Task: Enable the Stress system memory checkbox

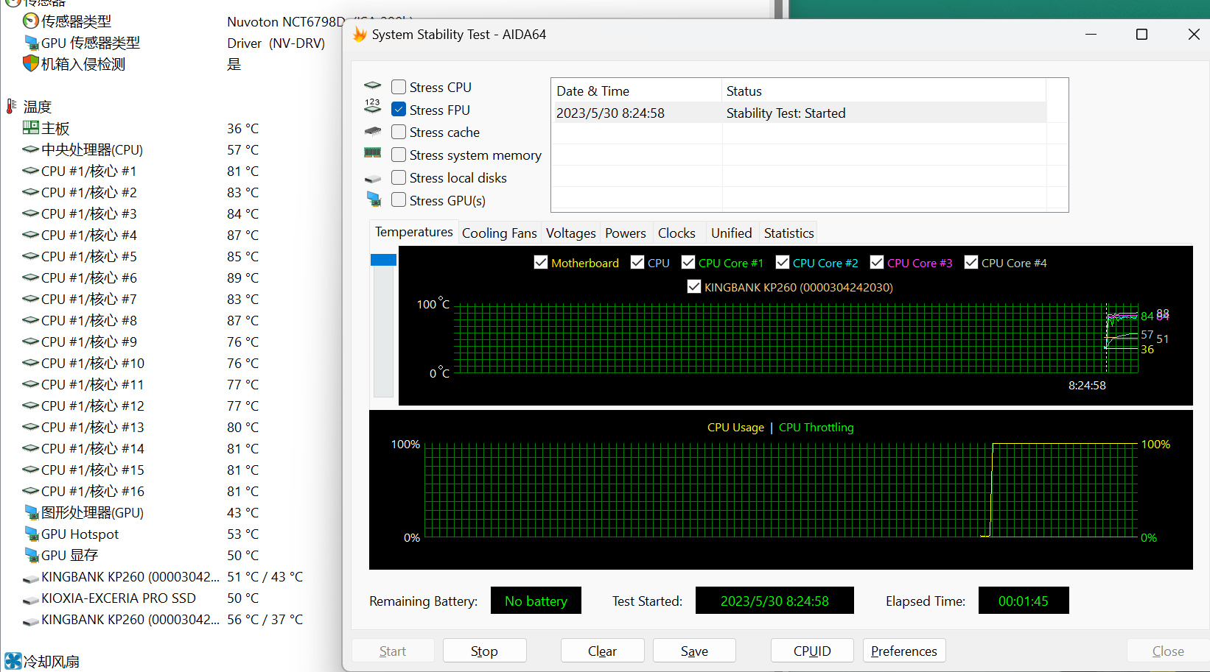Action: (399, 155)
